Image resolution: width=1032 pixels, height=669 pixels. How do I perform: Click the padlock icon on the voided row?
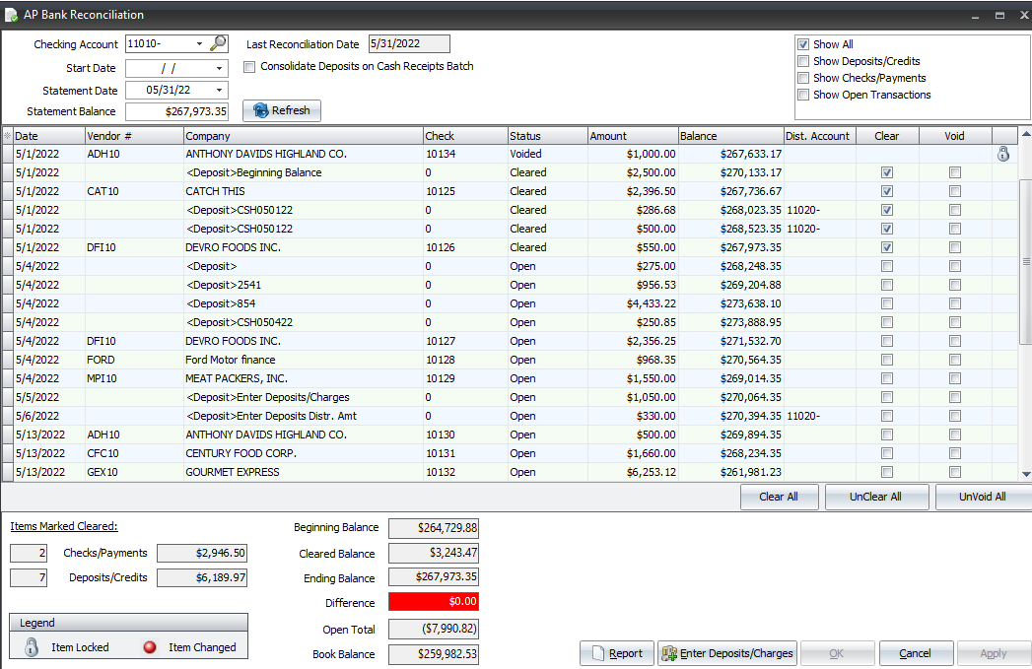tap(1002, 154)
